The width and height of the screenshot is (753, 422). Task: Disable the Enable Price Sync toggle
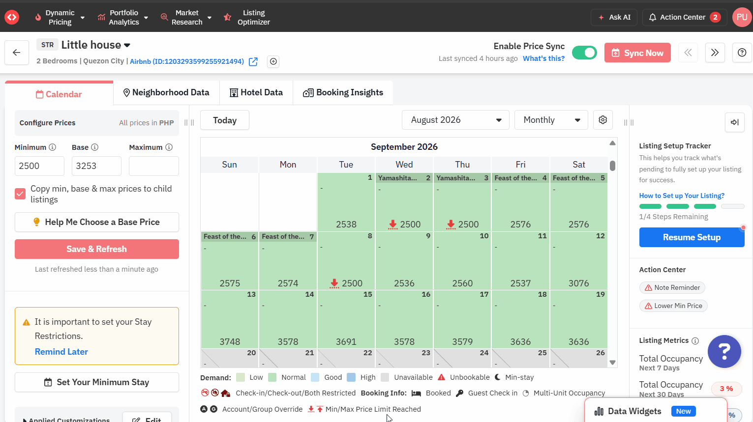tap(584, 53)
